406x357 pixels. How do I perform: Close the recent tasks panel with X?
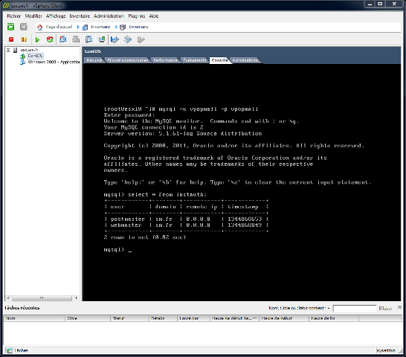point(399,307)
